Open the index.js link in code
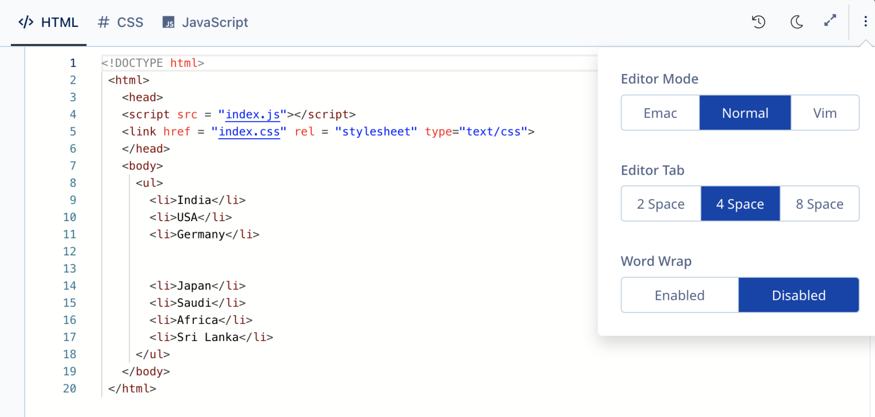 click(x=252, y=114)
